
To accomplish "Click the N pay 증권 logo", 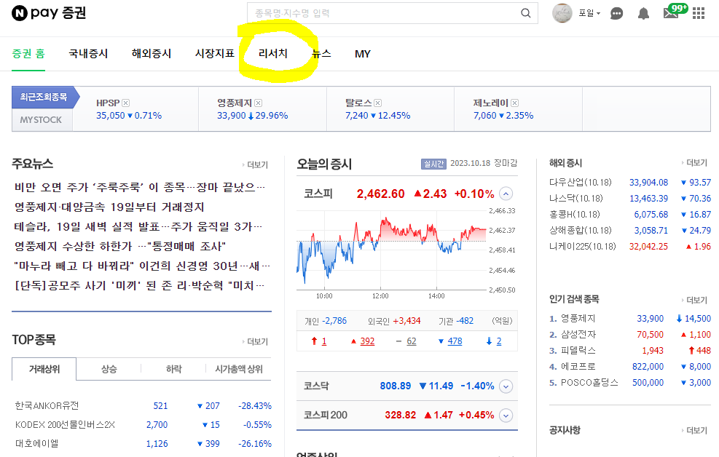I will pyautogui.click(x=49, y=13).
